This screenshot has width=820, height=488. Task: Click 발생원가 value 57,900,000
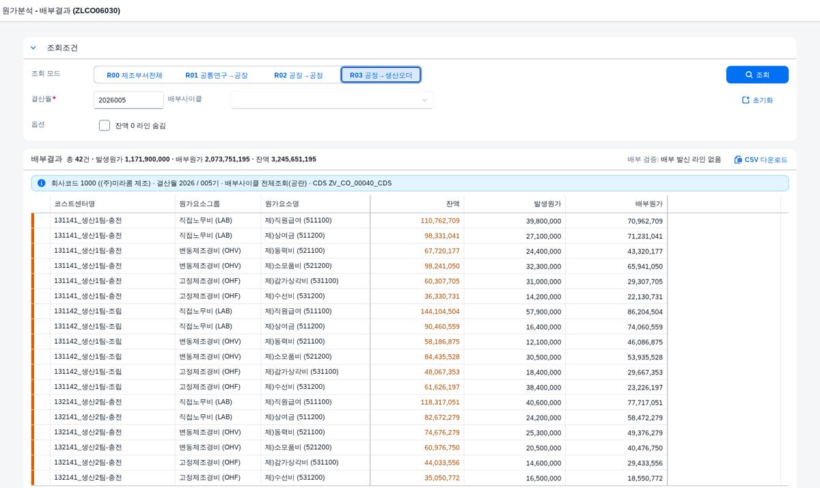tap(544, 312)
